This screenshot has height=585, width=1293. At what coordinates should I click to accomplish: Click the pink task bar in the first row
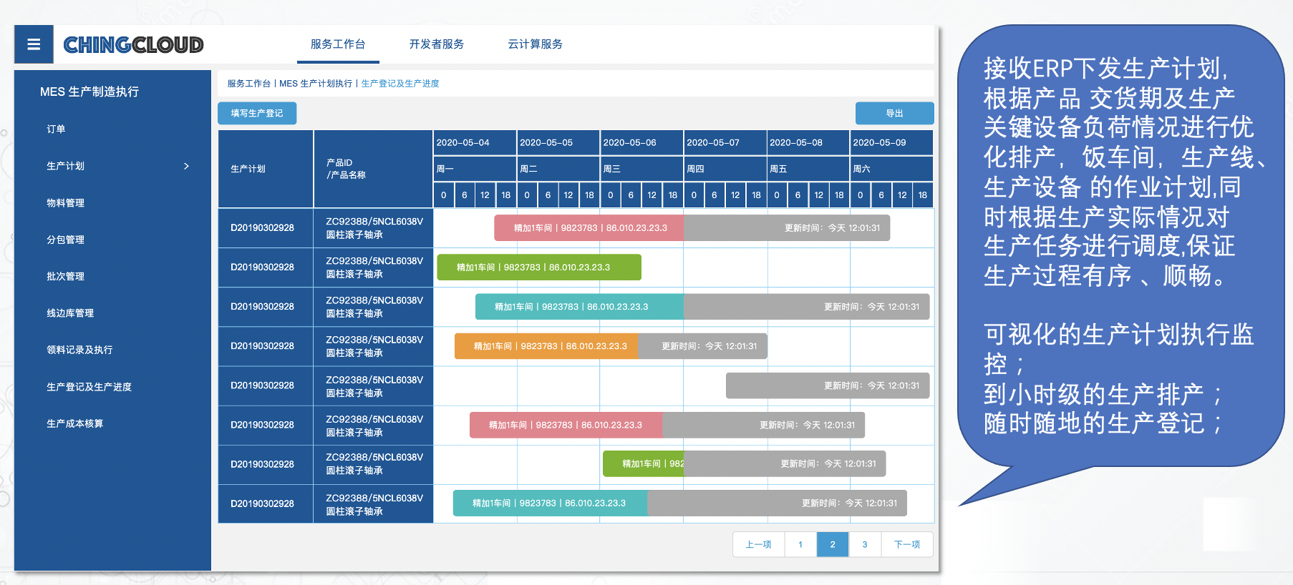coord(589,228)
